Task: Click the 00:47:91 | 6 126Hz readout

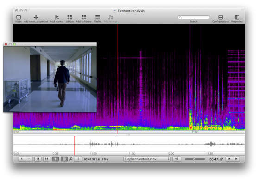Action: pyautogui.click(x=96, y=159)
